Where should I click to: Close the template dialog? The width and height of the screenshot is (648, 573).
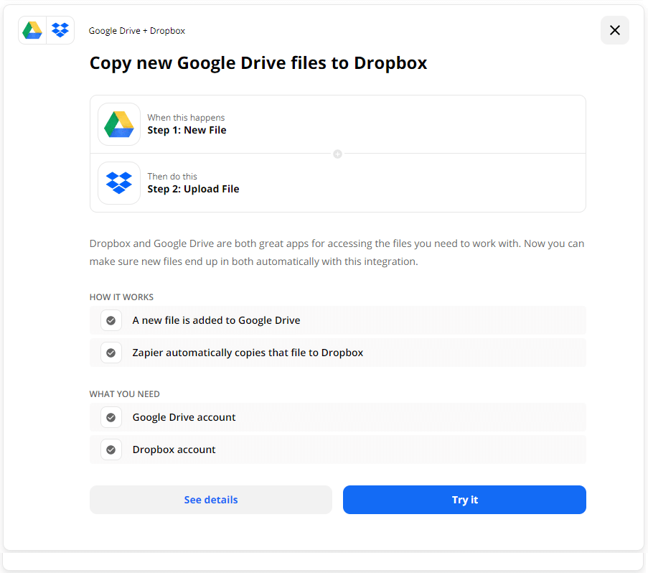click(614, 30)
